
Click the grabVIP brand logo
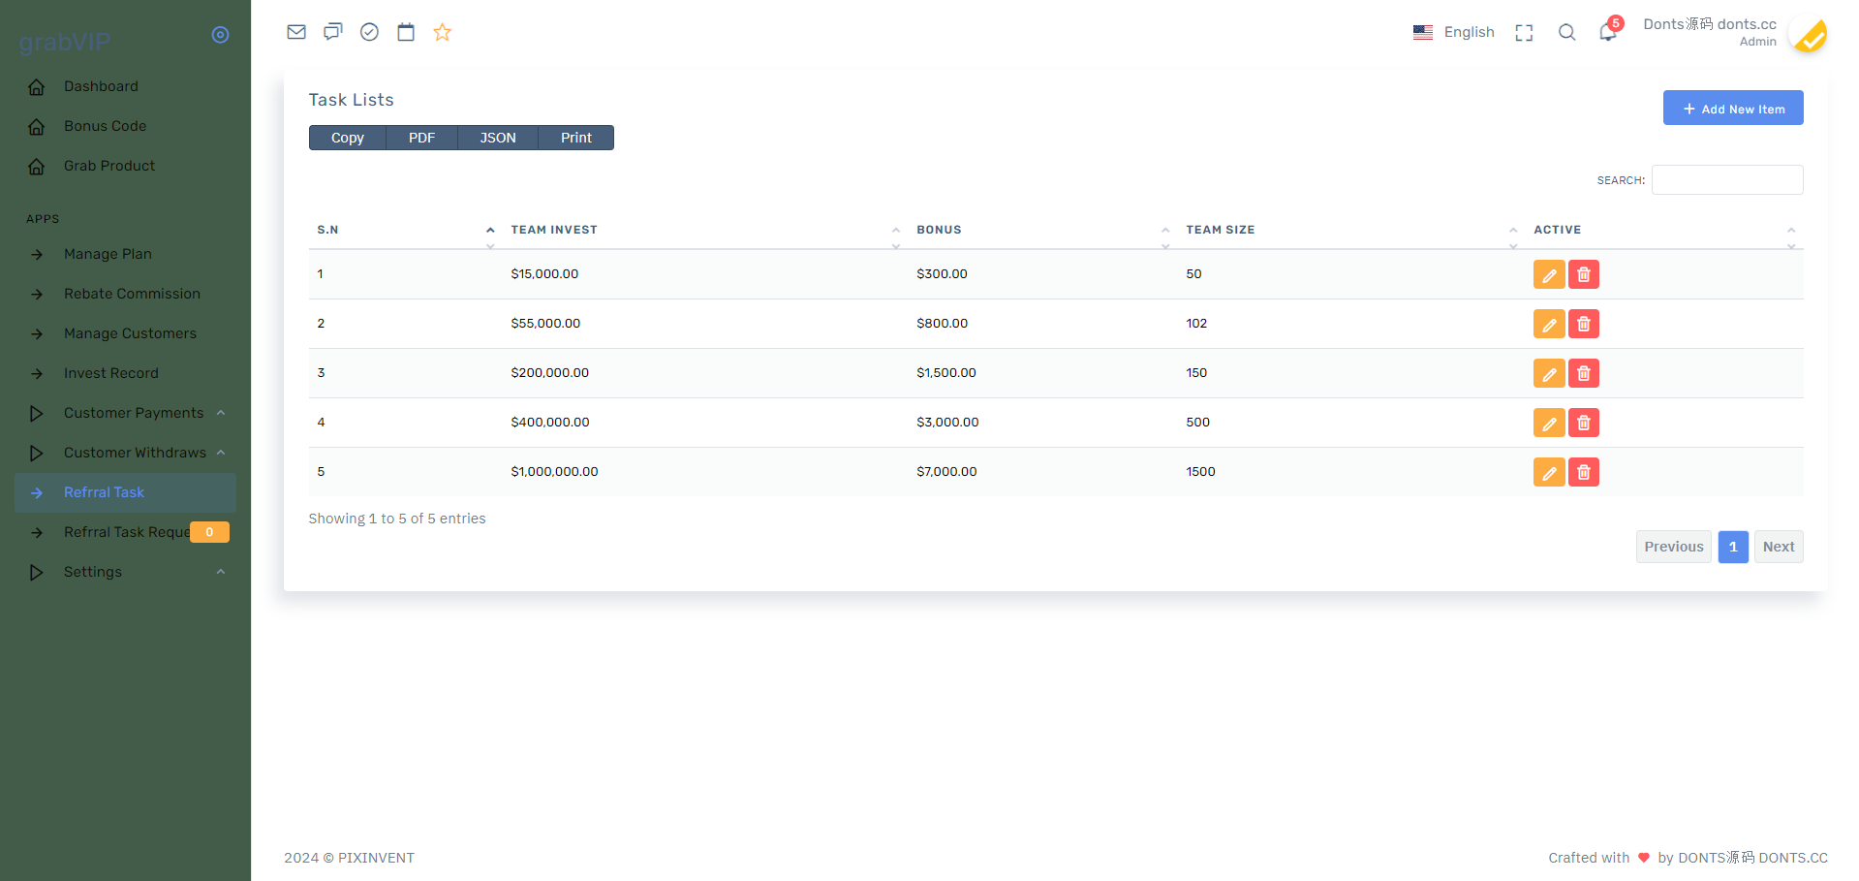point(65,42)
